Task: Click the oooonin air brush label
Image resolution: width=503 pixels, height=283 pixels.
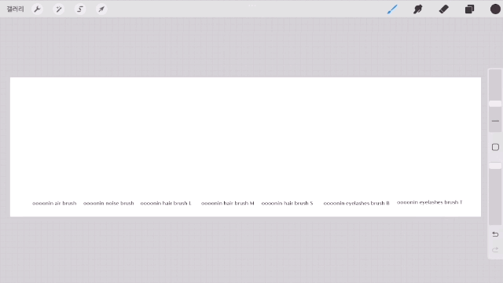Action: click(54, 203)
